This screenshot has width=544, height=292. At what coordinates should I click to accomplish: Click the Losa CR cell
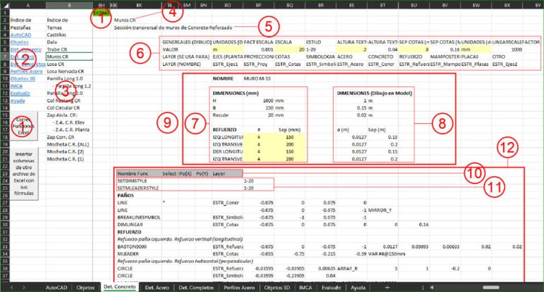pyautogui.click(x=69, y=64)
